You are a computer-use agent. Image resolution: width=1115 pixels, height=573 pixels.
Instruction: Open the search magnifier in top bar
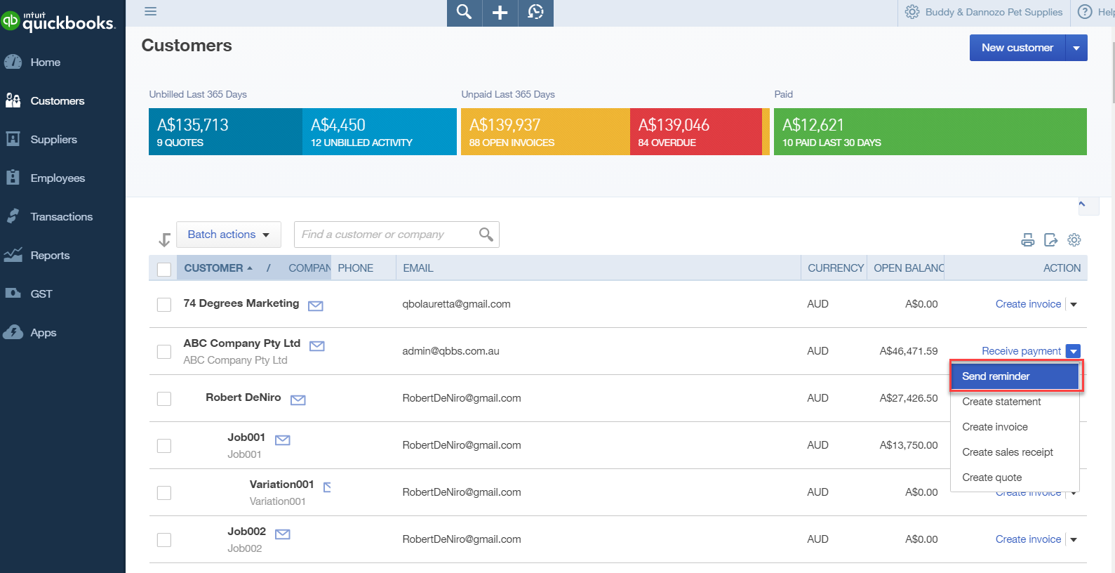coord(464,12)
